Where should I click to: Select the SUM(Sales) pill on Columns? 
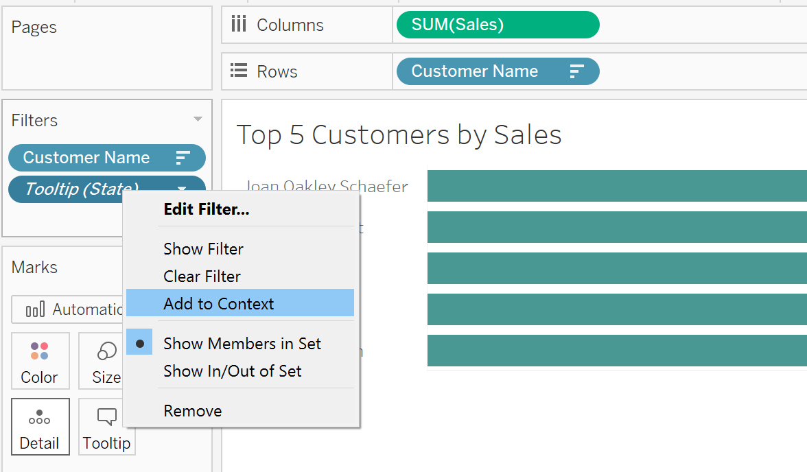(498, 25)
